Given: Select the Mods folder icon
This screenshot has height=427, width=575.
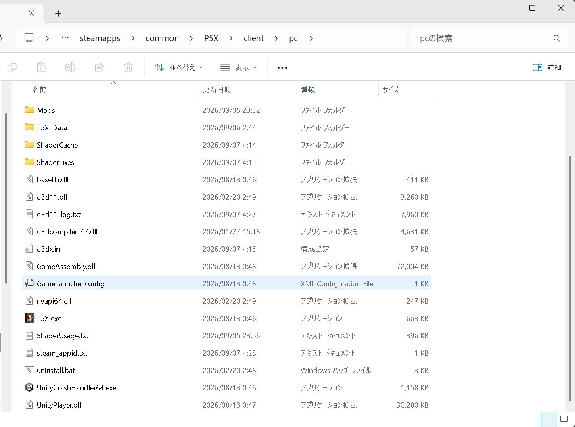Looking at the screenshot, I should click(x=29, y=110).
